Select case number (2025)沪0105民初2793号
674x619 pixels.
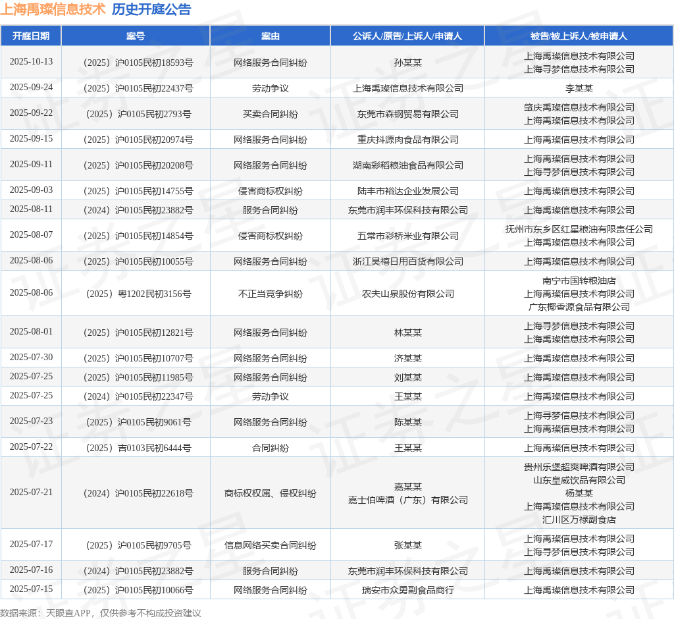tap(138, 114)
